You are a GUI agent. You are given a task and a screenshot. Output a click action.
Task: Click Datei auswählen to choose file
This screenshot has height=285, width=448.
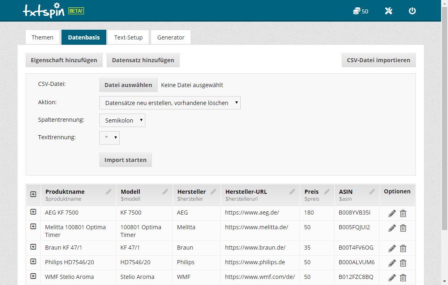(128, 85)
